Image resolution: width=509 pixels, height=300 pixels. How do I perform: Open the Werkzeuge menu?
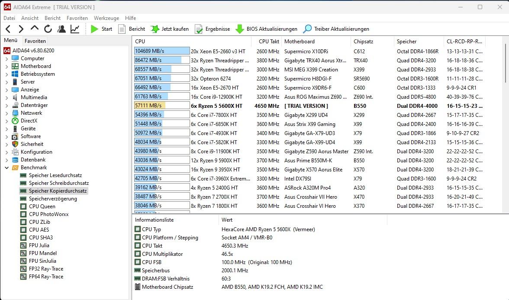click(106, 18)
